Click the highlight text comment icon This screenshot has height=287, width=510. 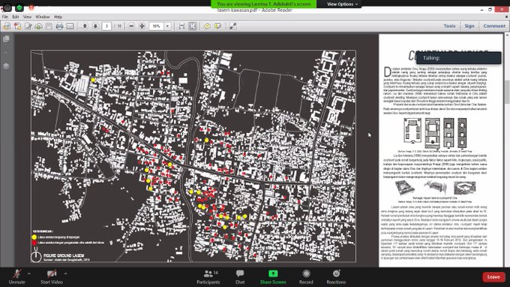(217, 26)
